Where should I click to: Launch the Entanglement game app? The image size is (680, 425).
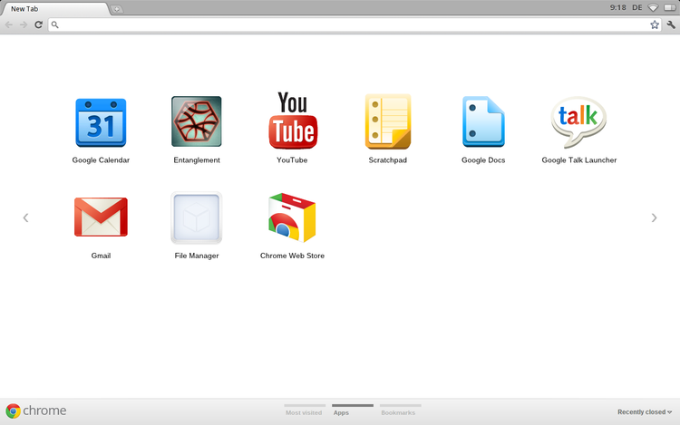197,122
